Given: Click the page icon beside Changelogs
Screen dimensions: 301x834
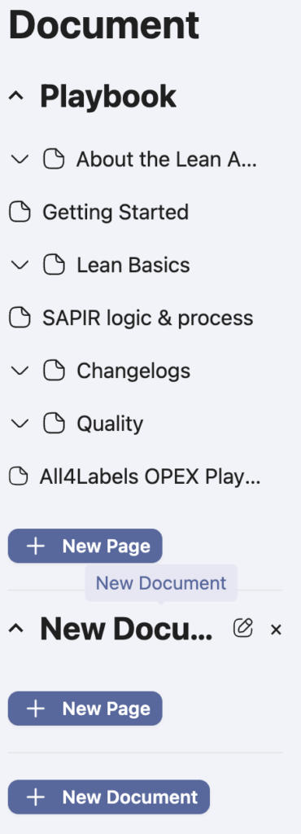Looking at the screenshot, I should 54,371.
